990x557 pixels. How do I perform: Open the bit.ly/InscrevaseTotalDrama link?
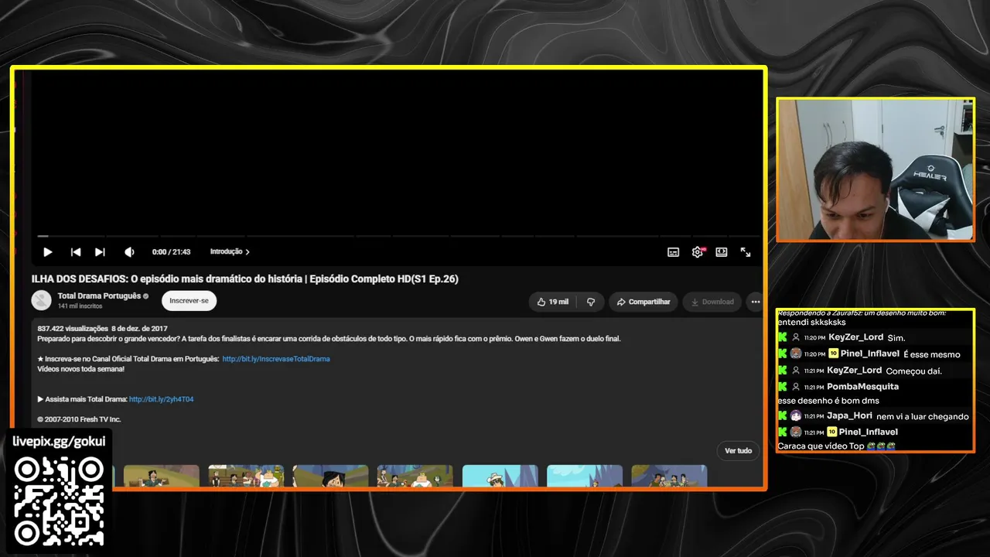276,359
